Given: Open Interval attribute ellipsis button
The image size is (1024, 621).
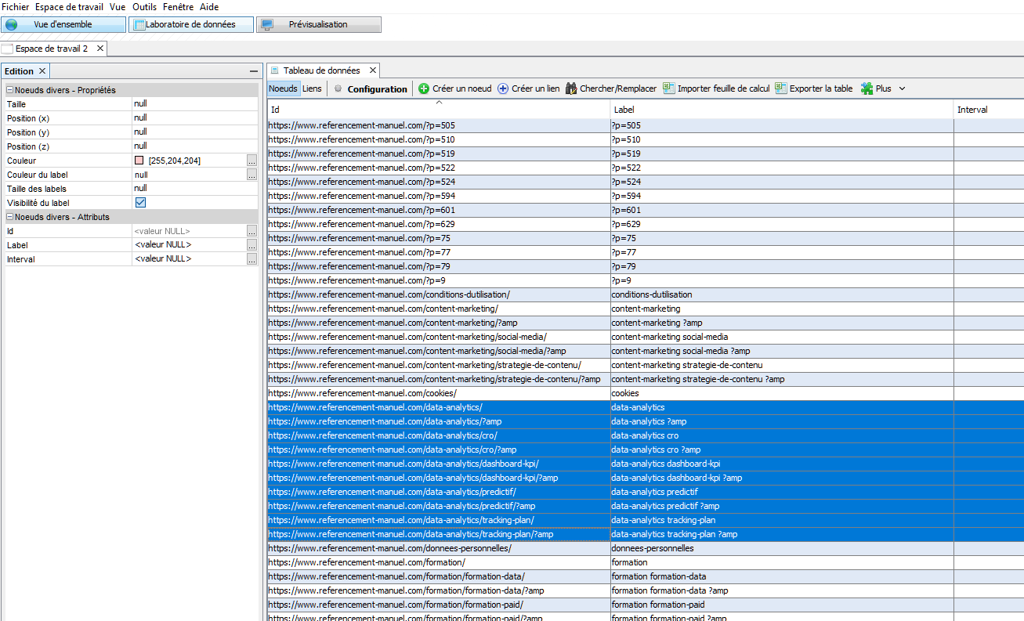Looking at the screenshot, I should click(x=251, y=259).
